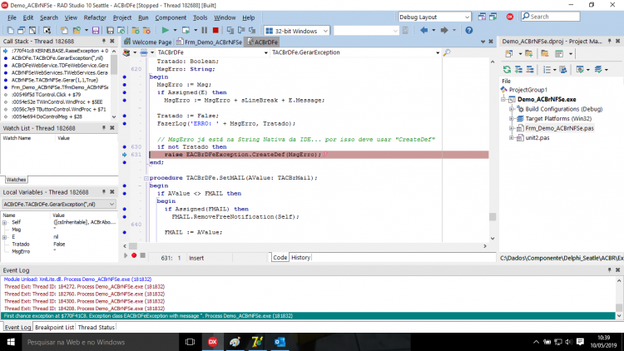Open the Help question mark icon

pos(468,30)
